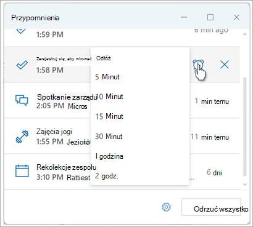Pick 2 godz. snooze option

[x=140, y=176]
